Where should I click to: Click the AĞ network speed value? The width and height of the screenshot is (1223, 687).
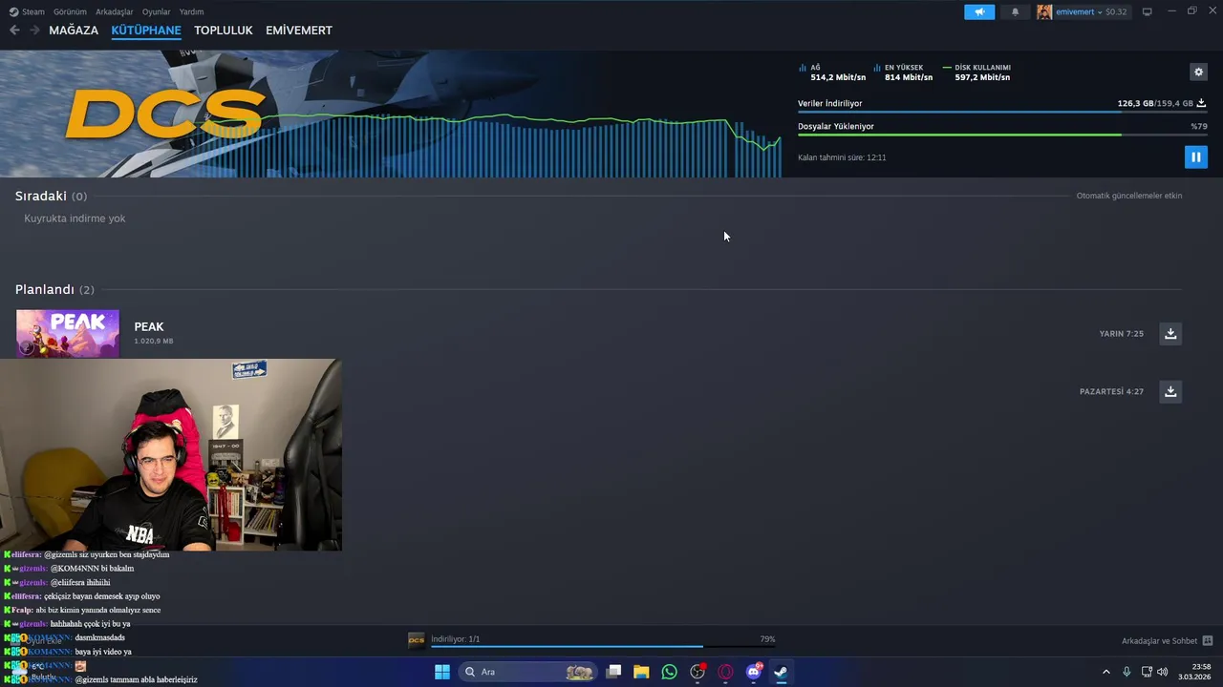(x=838, y=77)
